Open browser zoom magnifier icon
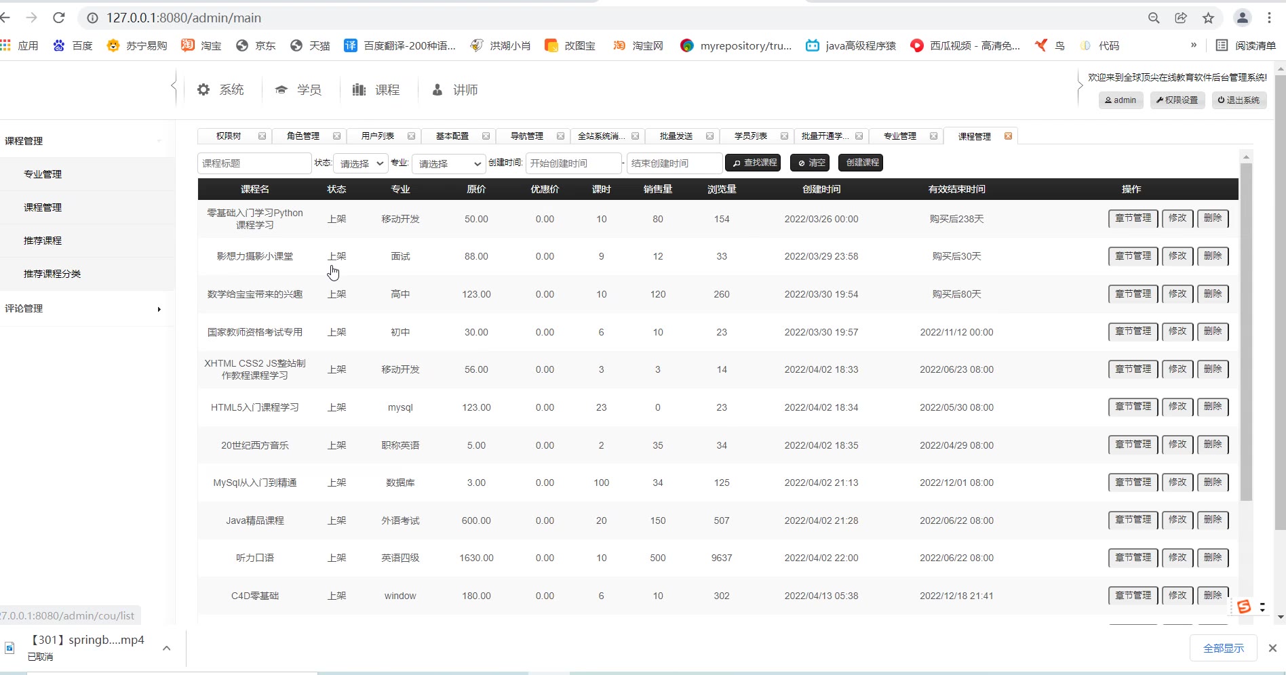The height and width of the screenshot is (675, 1286). (x=1153, y=18)
